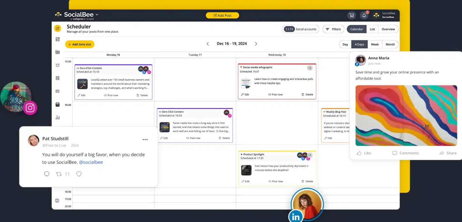The width and height of the screenshot is (462, 222).
Task: Click the +1 accounts badge on Product Spotlight
Action: pos(310,155)
